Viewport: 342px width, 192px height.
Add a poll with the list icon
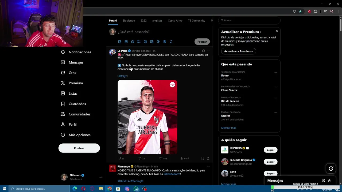point(139,42)
